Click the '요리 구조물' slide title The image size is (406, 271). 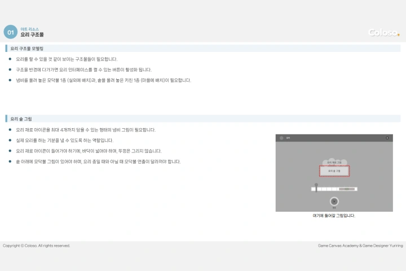(x=32, y=34)
